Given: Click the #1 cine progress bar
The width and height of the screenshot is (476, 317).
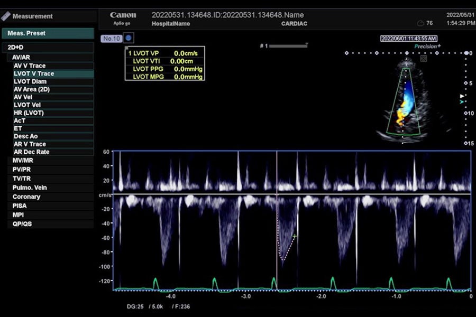Looking at the screenshot, I should tap(288, 46).
